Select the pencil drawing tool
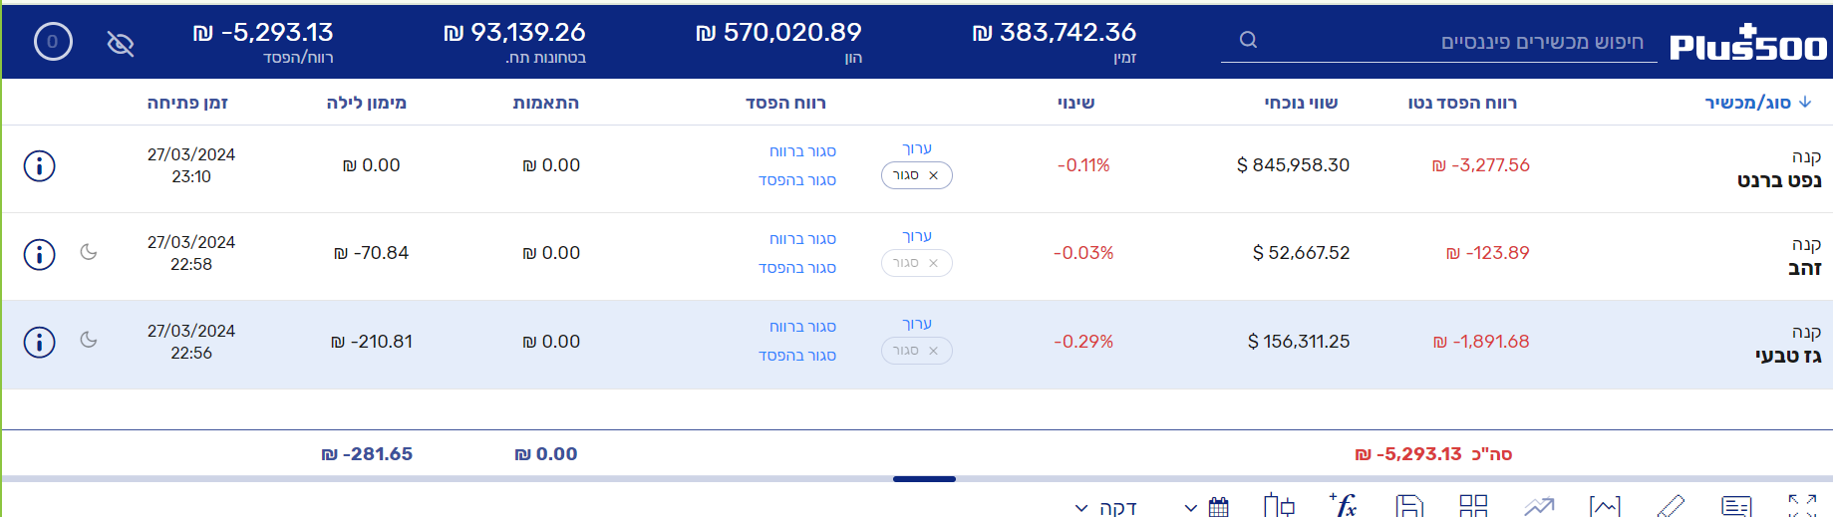Screen dimensions: 1833x517 1671,506
